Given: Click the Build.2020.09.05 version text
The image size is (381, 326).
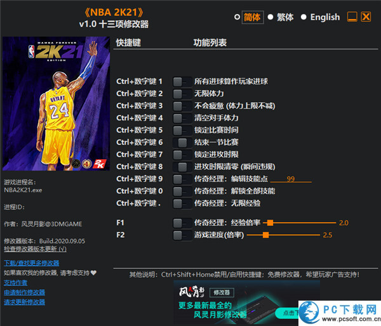Looking at the screenshot, I should [x=62, y=241].
